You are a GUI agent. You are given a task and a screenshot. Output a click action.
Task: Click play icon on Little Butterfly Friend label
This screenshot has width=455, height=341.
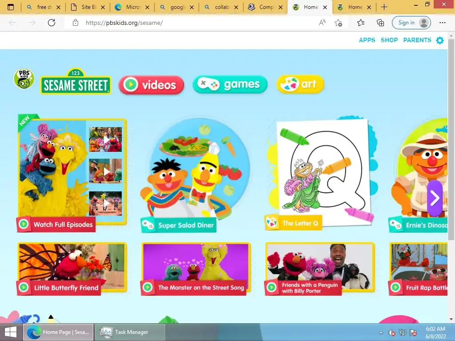click(24, 287)
